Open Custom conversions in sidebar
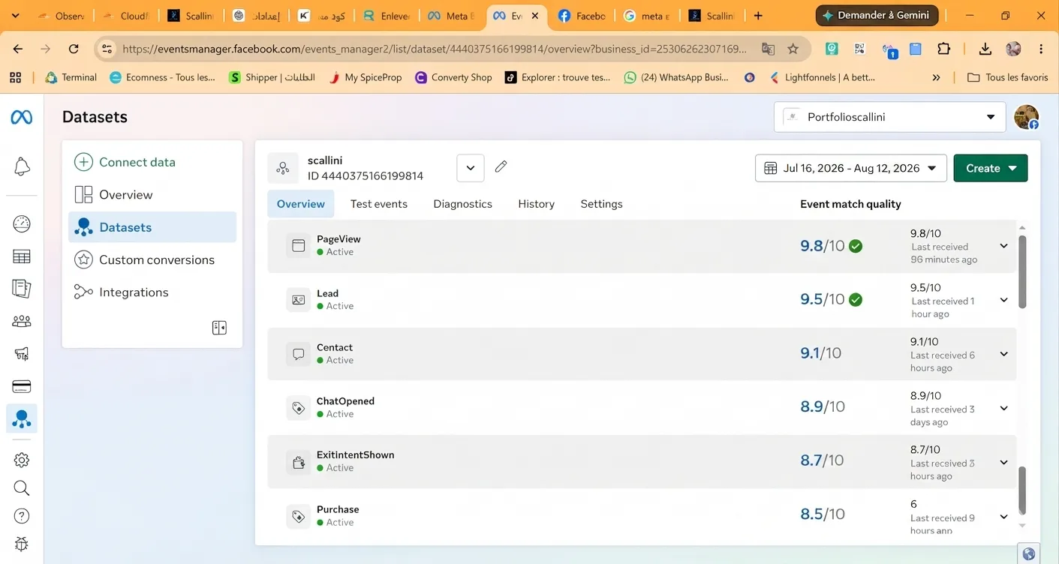The height and width of the screenshot is (564, 1059). point(152,259)
